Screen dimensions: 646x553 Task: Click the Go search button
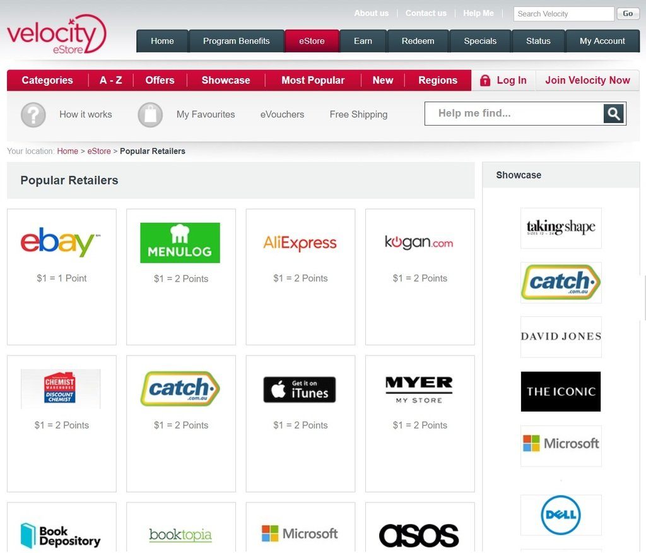(628, 14)
